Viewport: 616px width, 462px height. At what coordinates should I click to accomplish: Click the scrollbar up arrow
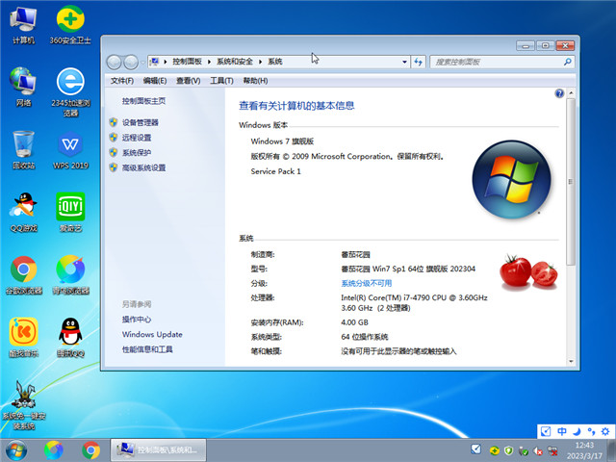[571, 93]
